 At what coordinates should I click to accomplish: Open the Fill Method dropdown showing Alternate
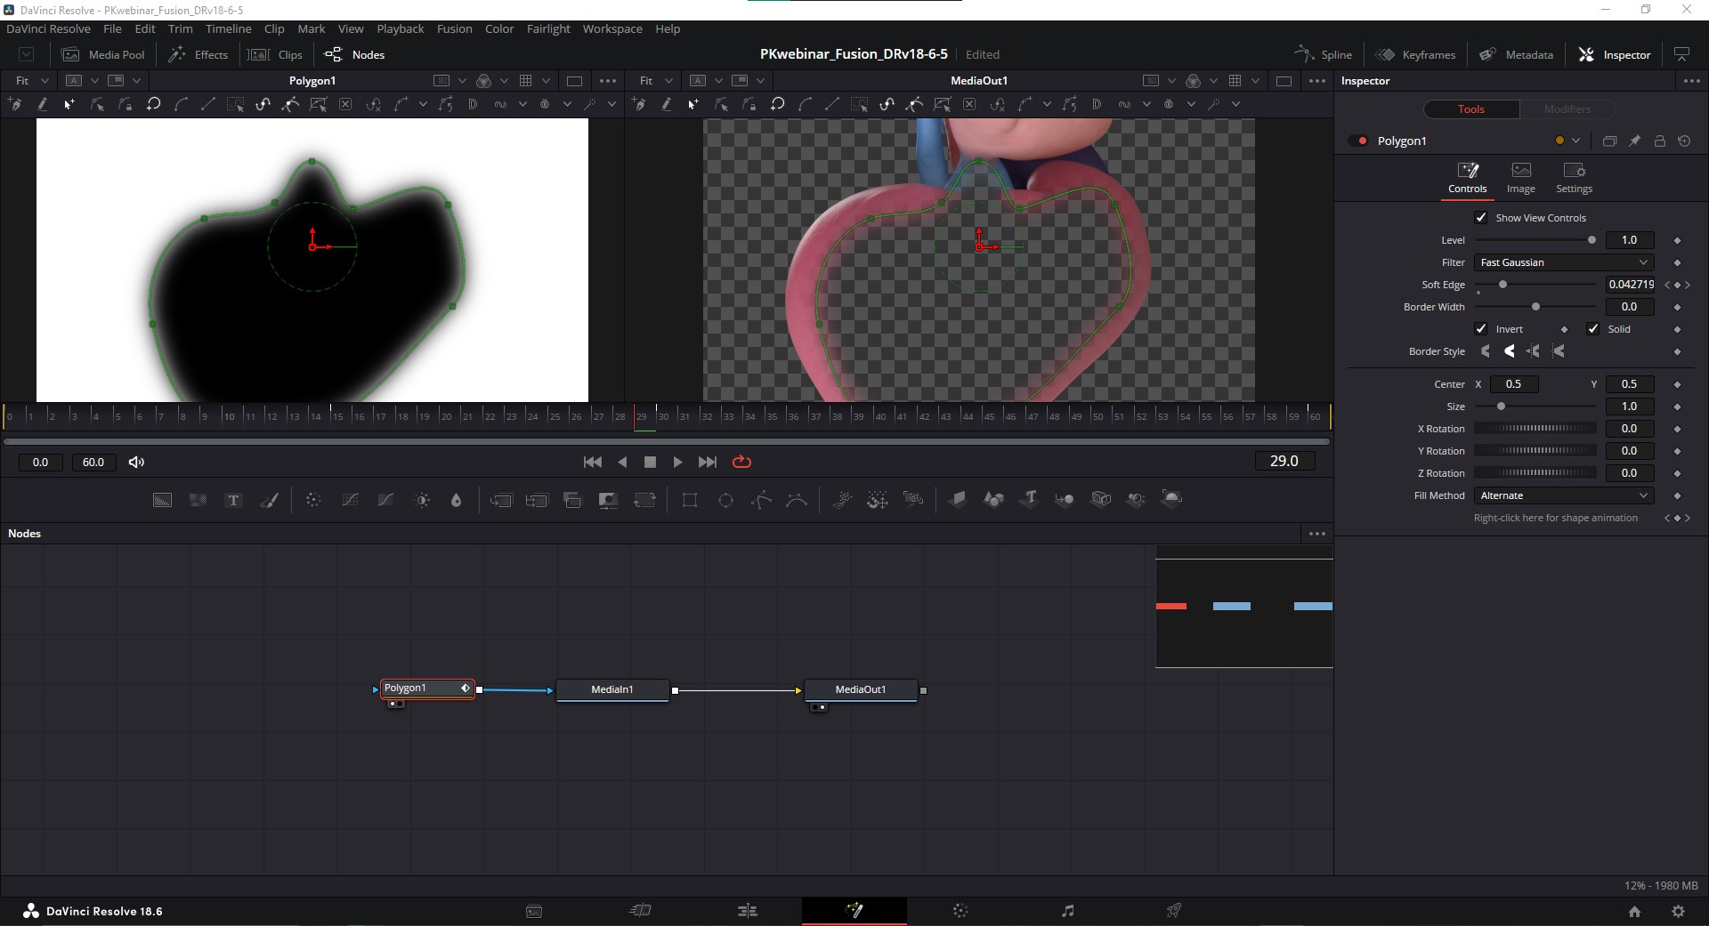[x=1564, y=495]
